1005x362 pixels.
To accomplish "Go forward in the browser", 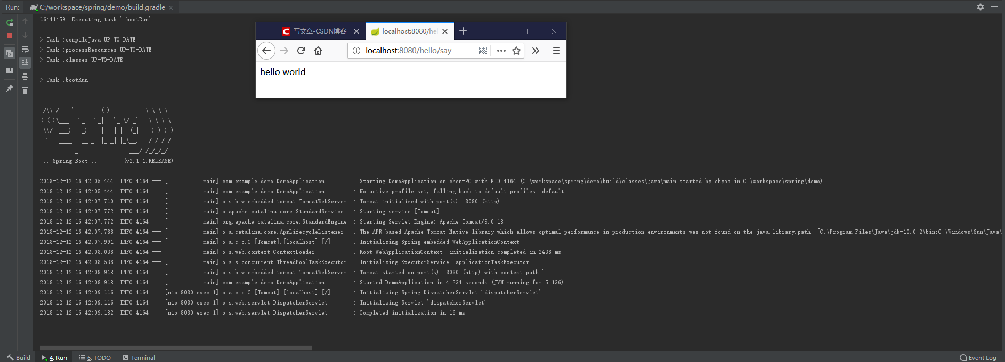I will point(284,51).
